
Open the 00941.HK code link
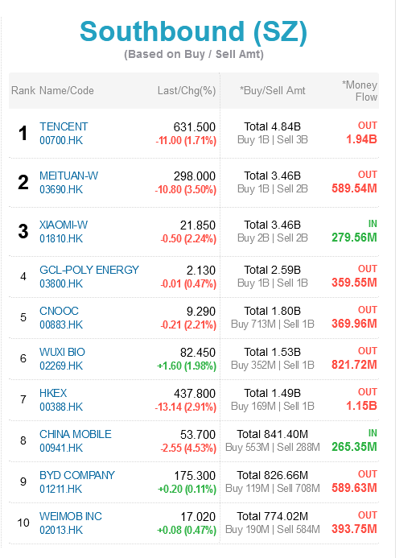pos(61,448)
